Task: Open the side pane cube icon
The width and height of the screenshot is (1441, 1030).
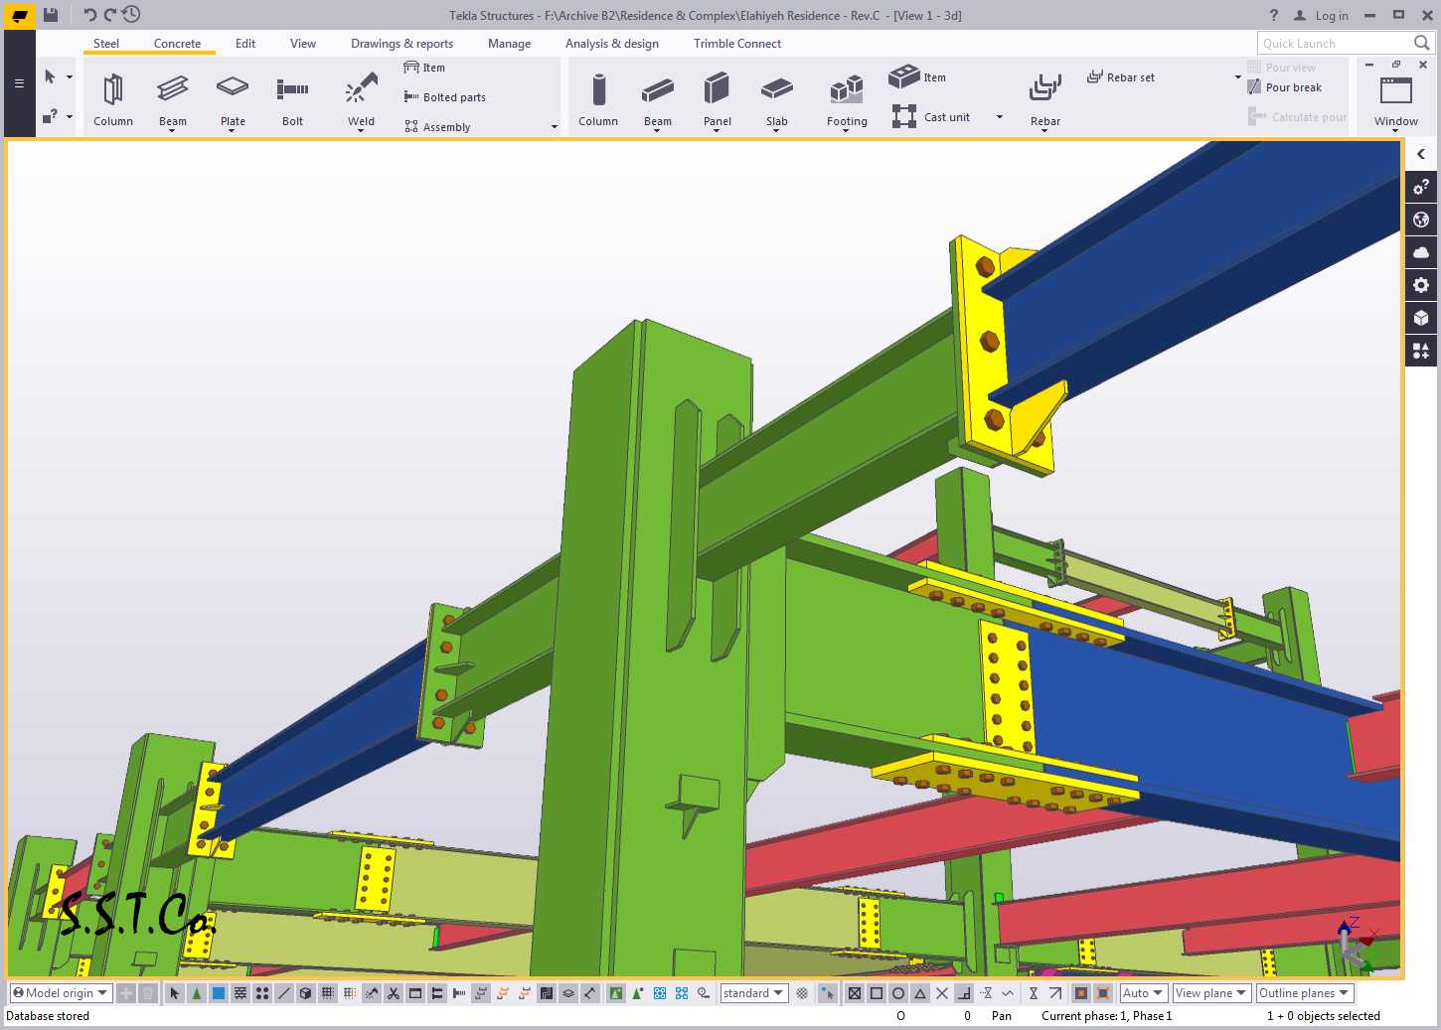Action: click(x=1421, y=318)
